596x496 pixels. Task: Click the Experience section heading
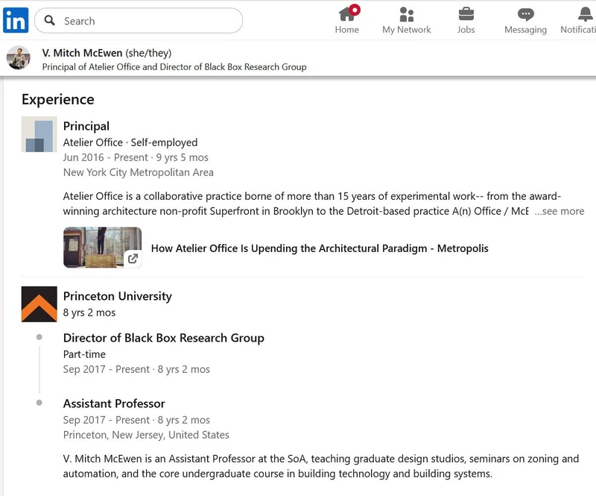58,99
